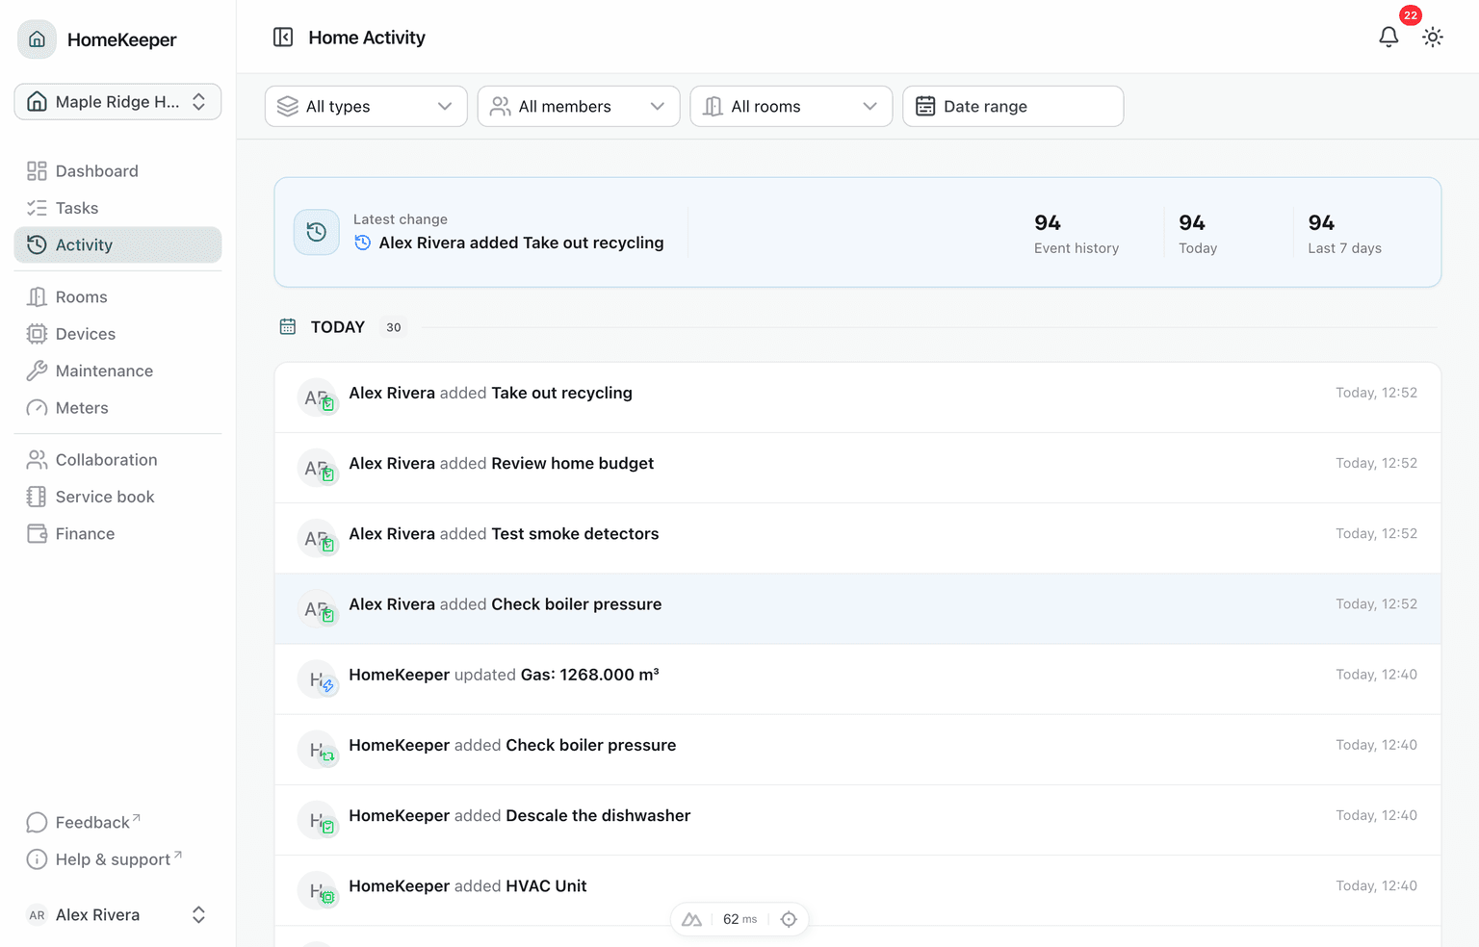The width and height of the screenshot is (1479, 947).
Task: Open the All rooms filter dropdown
Action: (791, 106)
